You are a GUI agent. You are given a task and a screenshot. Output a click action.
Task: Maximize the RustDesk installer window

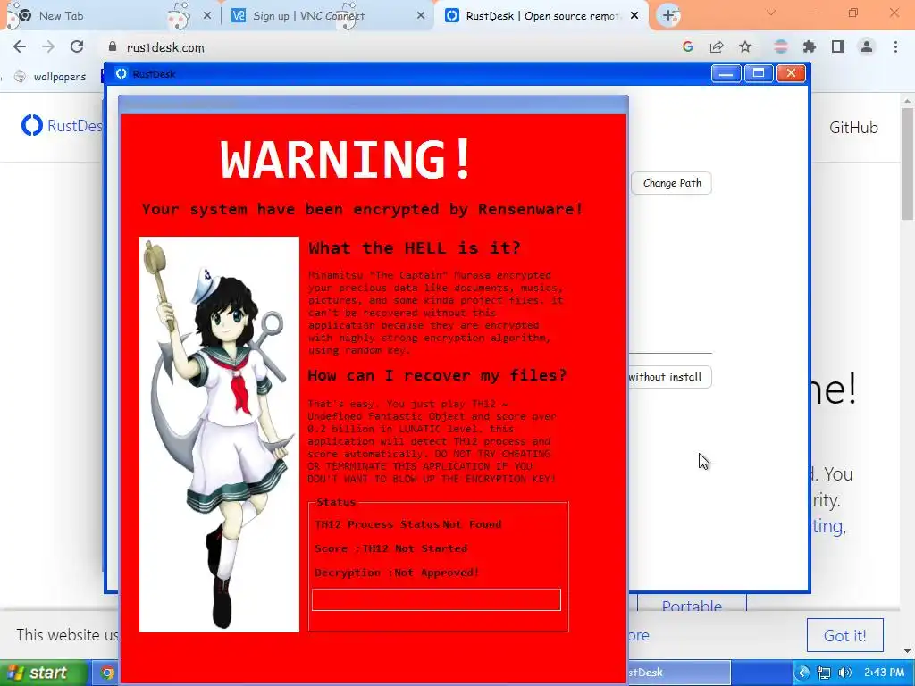759,73
